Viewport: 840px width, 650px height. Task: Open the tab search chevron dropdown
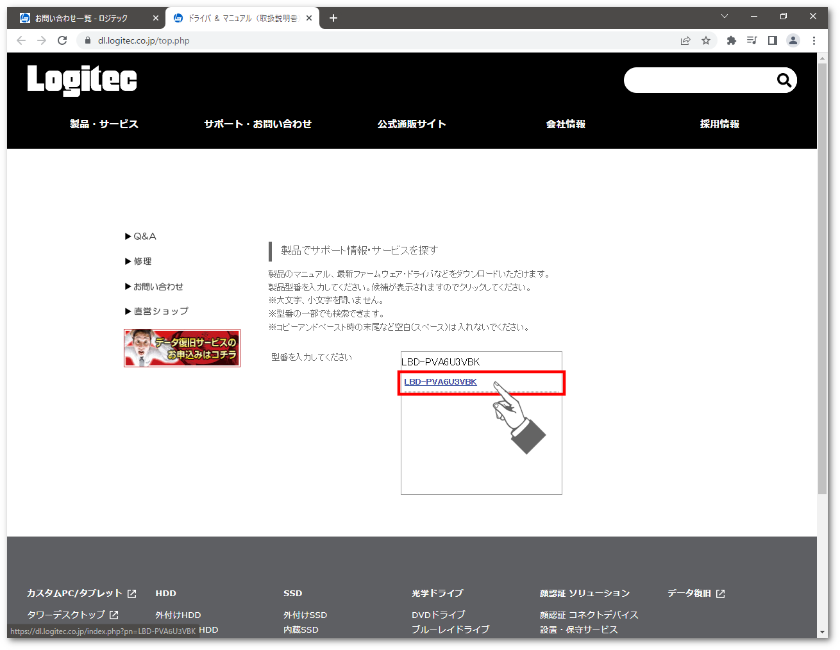pyautogui.click(x=725, y=16)
